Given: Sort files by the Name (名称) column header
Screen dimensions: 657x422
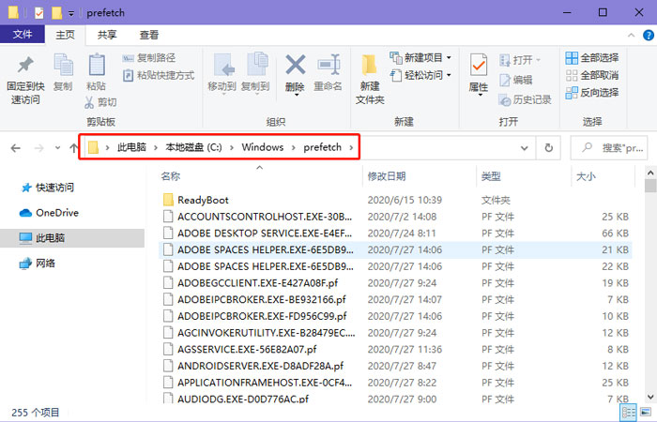Looking at the screenshot, I should (170, 175).
